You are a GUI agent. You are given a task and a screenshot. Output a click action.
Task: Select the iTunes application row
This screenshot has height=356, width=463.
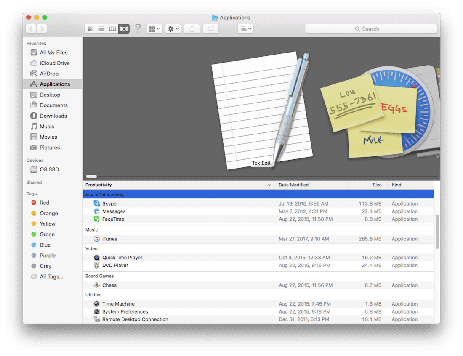point(110,239)
